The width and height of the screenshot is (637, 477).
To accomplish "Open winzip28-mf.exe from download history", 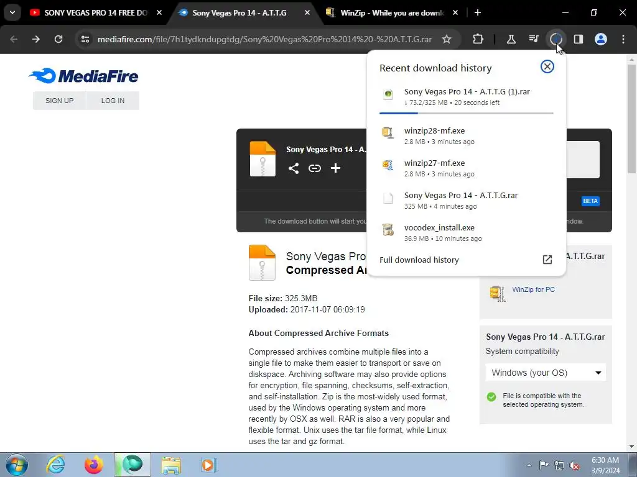I will (x=467, y=136).
